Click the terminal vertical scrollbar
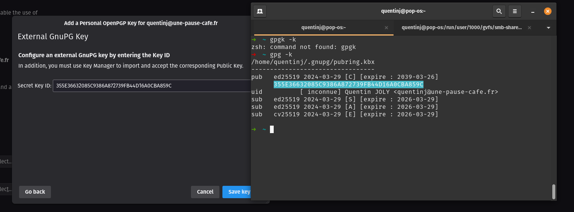The image size is (574, 212). (553, 192)
